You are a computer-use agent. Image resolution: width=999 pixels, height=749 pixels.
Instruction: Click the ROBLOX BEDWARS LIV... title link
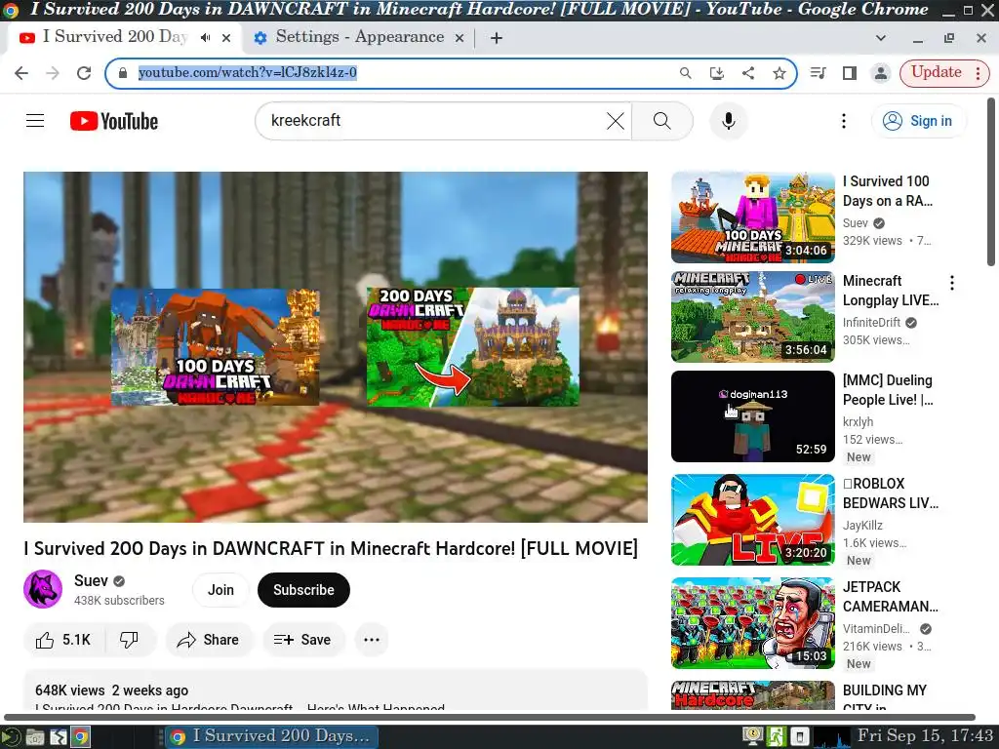891,493
